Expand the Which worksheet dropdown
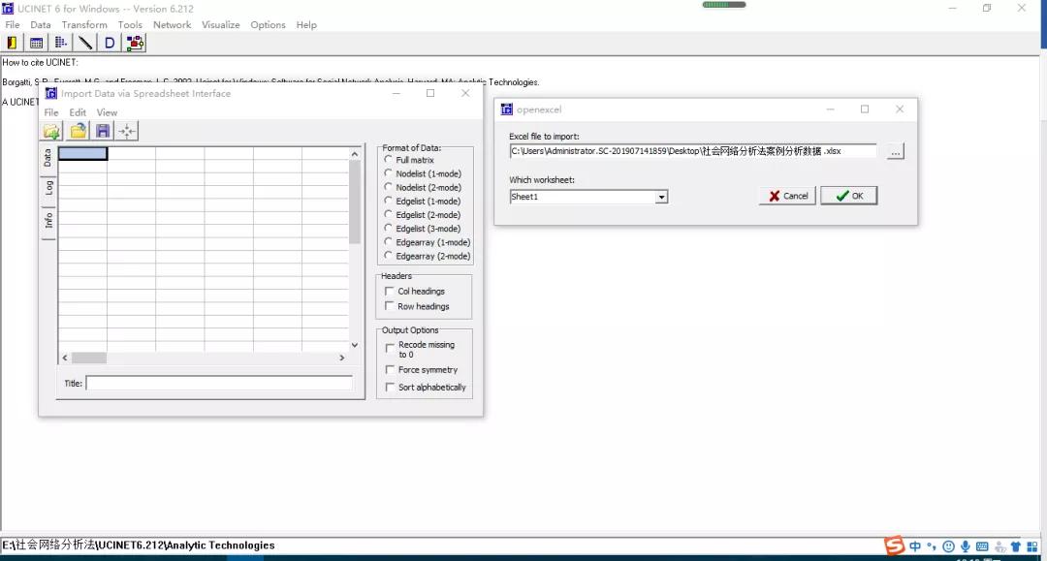1047x561 pixels. click(x=661, y=197)
